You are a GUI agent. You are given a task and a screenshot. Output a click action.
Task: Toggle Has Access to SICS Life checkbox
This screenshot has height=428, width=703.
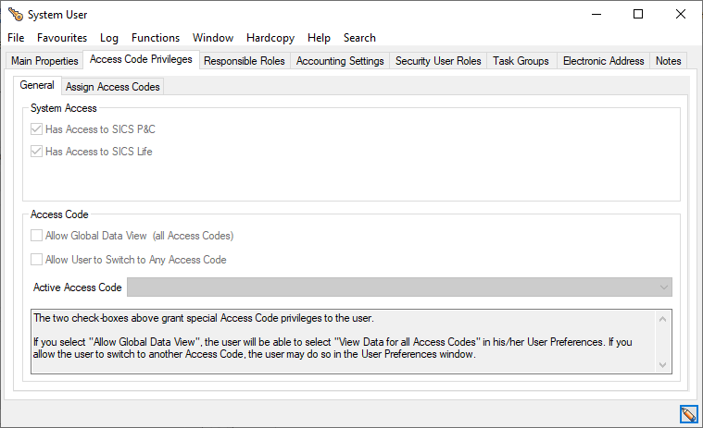point(36,152)
